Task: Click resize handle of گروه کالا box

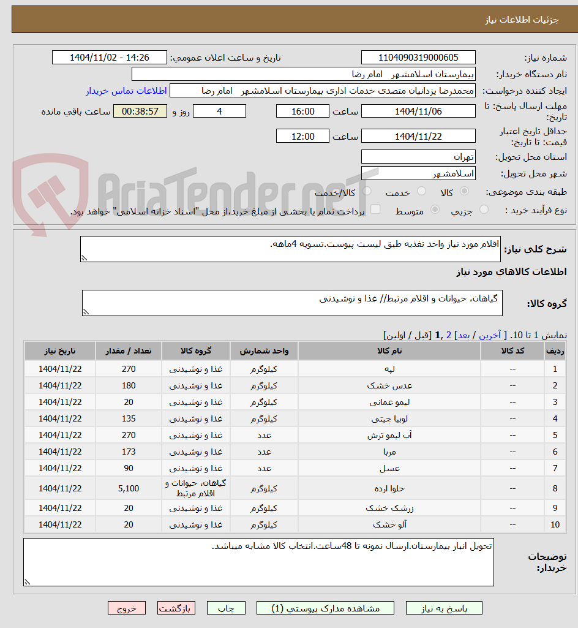Action: (86, 312)
